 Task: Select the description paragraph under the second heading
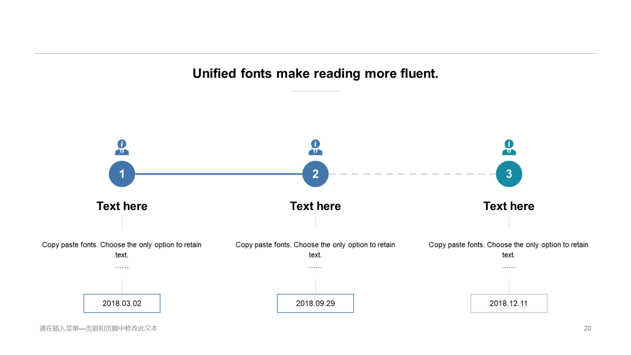315,249
